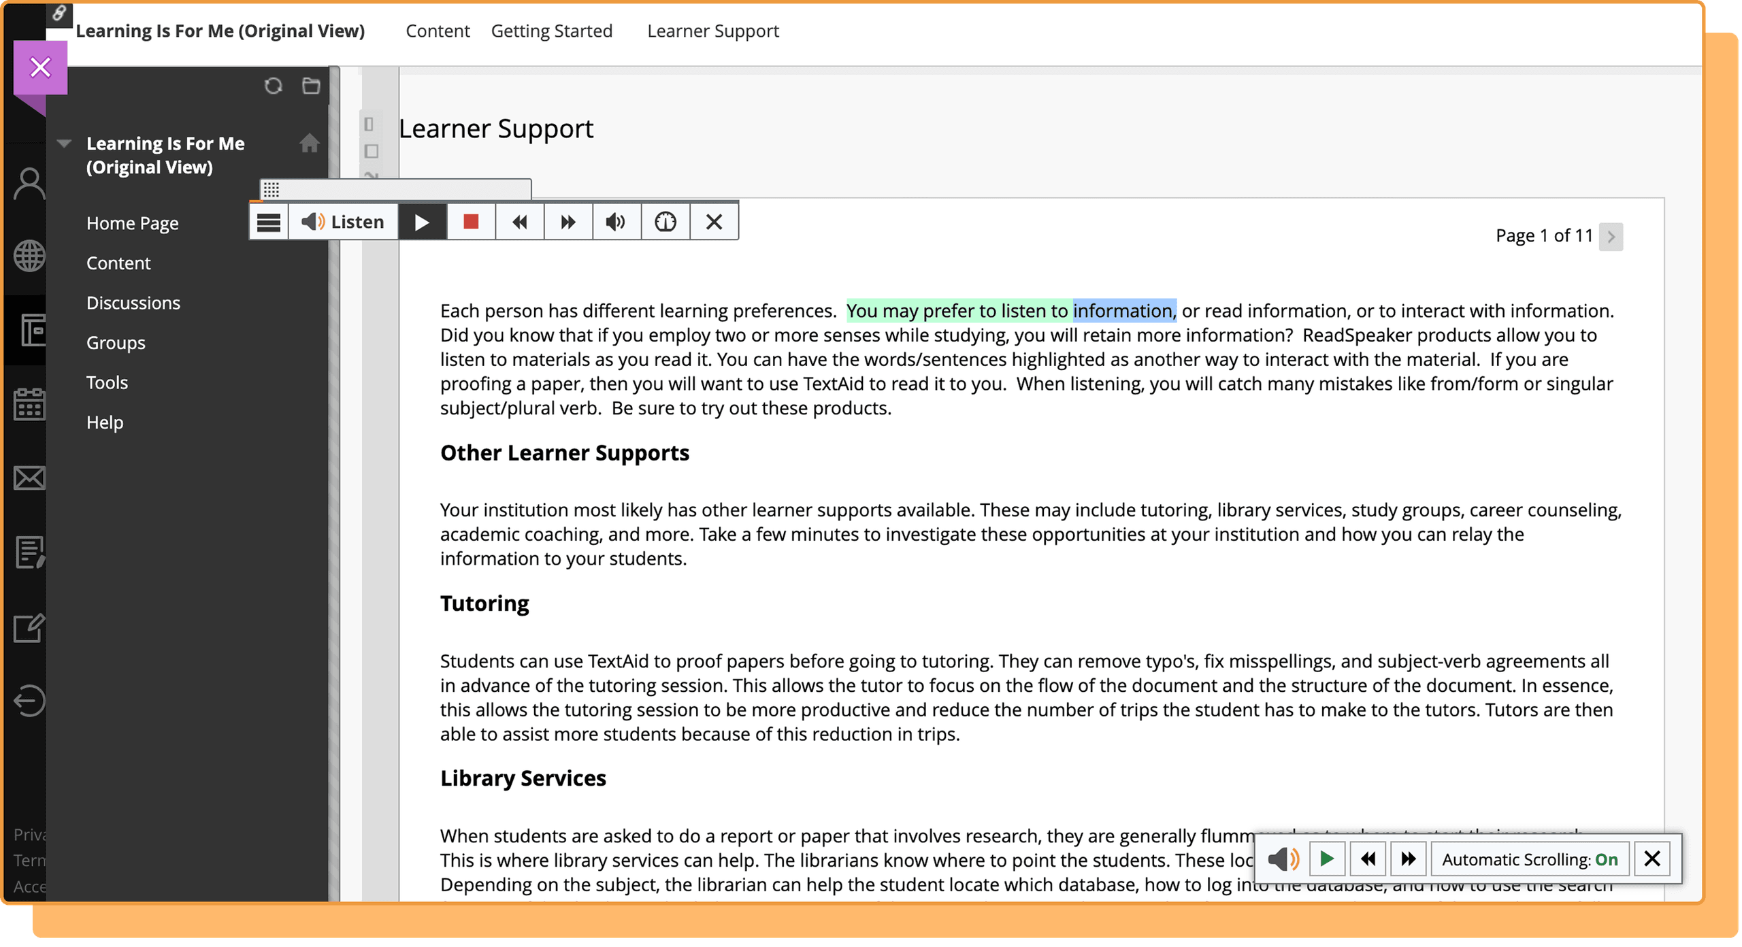Close the bottom floating player

[1653, 860]
